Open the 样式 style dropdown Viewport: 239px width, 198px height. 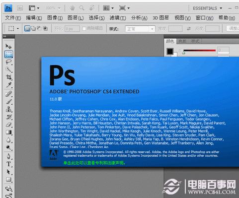click(140, 29)
